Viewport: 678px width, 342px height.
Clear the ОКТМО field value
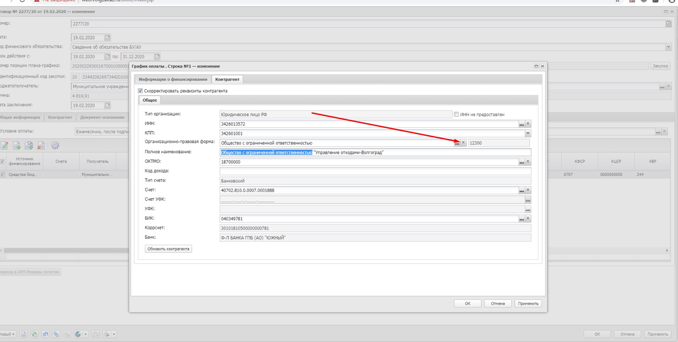point(528,161)
